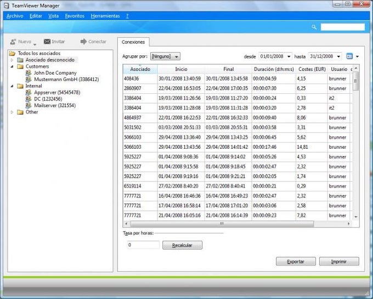Click the TeamViewer Manager title bar icon
Image resolution: width=373 pixels, height=299 pixels.
click(x=7, y=5)
